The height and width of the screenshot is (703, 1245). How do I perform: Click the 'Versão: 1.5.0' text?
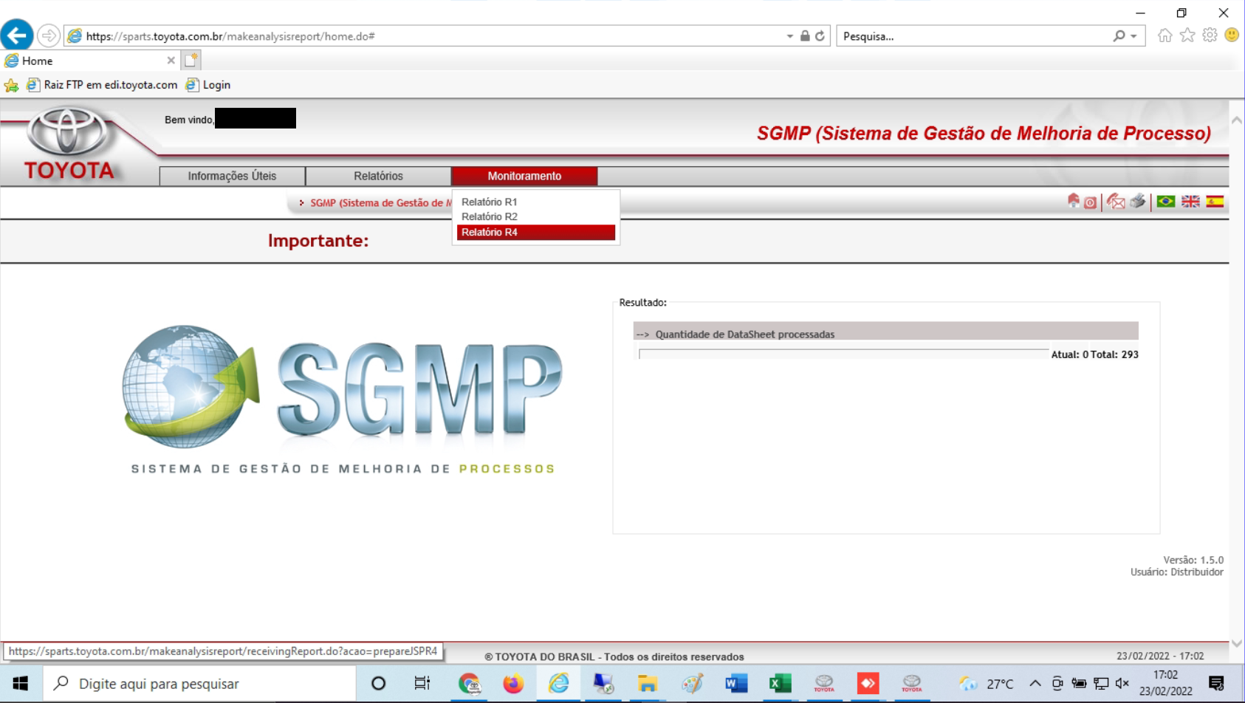point(1193,560)
